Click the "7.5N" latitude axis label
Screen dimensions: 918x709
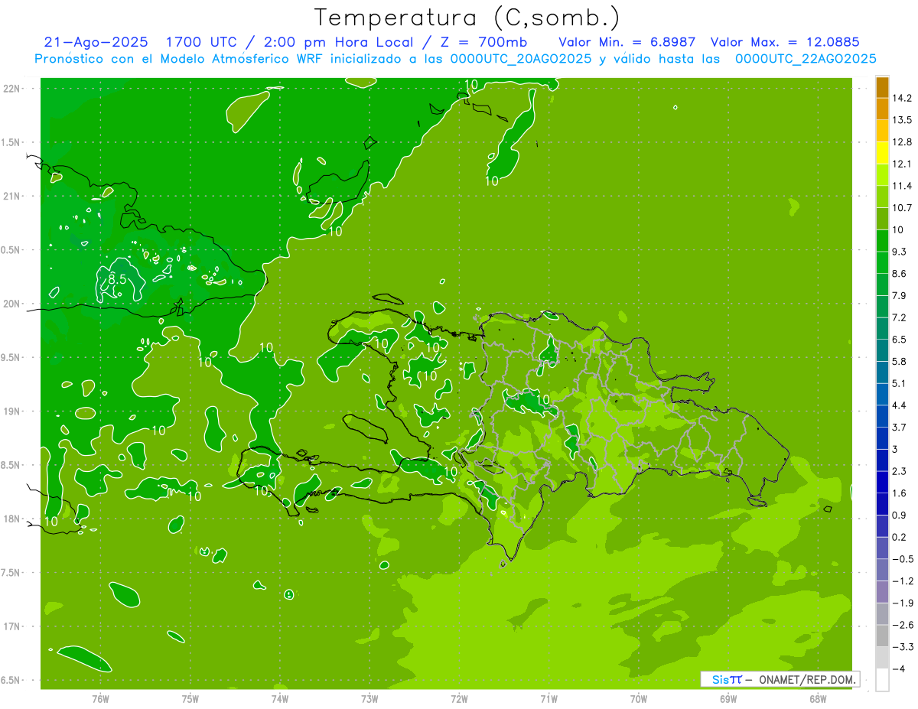11,573
